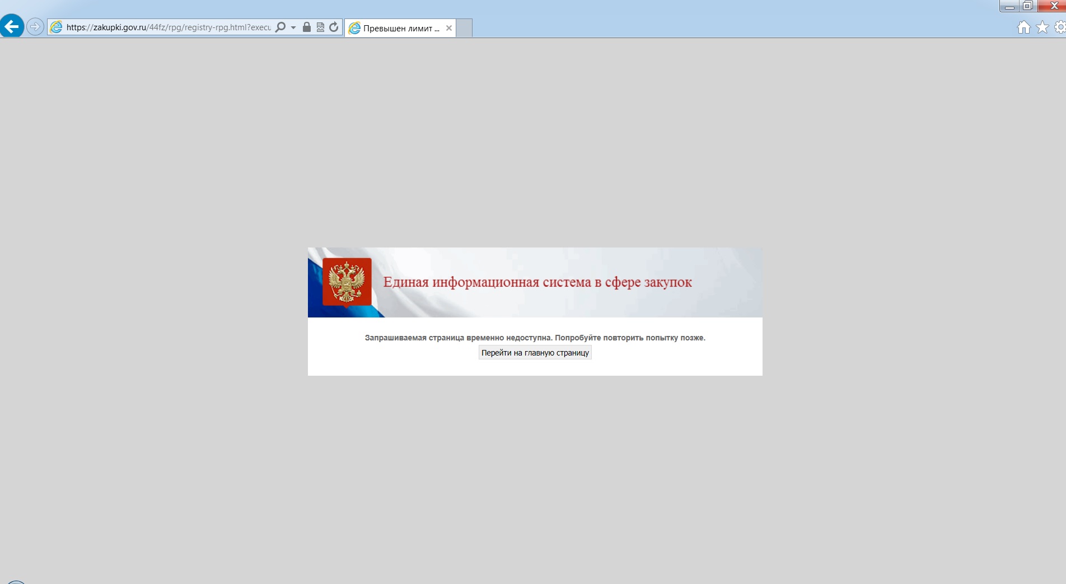Go back using the blue Back arrow
This screenshot has height=584, width=1066.
pos(11,26)
